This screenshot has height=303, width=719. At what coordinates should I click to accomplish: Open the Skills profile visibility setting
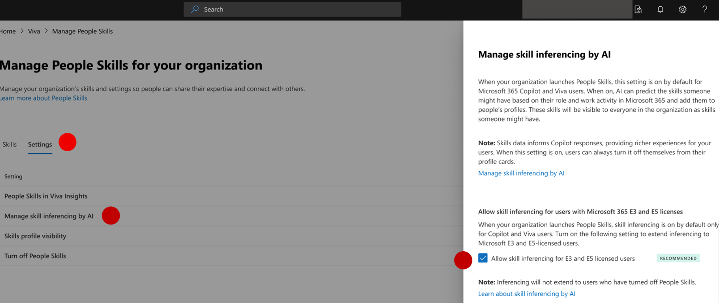pyautogui.click(x=35, y=236)
